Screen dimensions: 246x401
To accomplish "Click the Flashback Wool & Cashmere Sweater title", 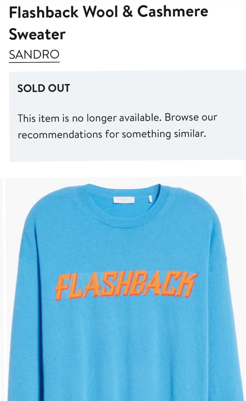I will click(108, 23).
